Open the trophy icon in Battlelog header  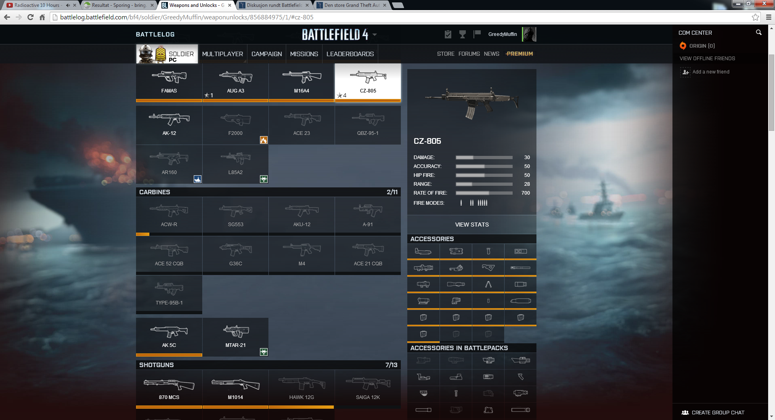tap(463, 34)
